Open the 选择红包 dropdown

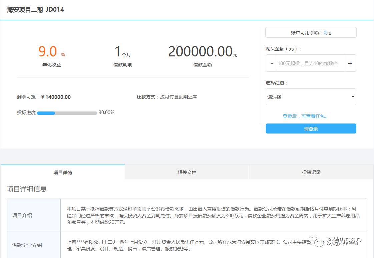tap(311, 97)
